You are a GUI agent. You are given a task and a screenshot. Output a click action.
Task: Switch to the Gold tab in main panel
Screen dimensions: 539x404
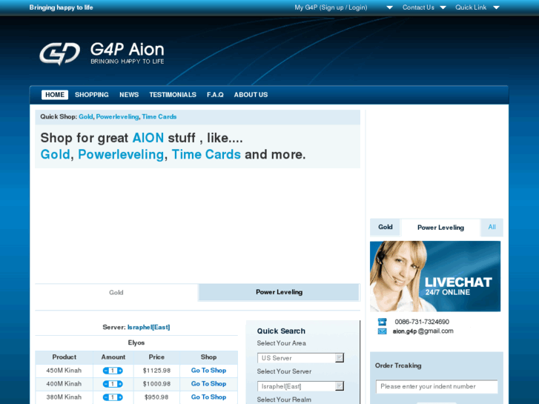tap(116, 293)
